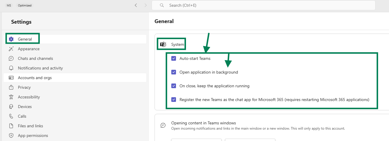389x141 pixels.
Task: Open Accounts and orgs settings
Action: pos(75,78)
